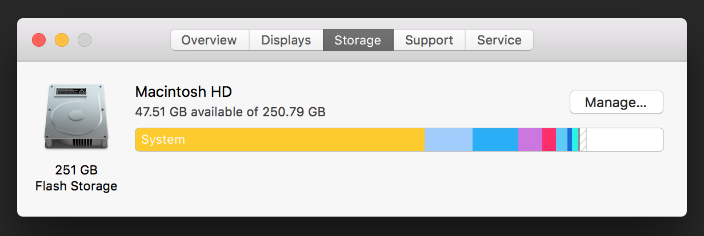
Task: Click the Macintosh HD drive icon
Action: (76, 117)
